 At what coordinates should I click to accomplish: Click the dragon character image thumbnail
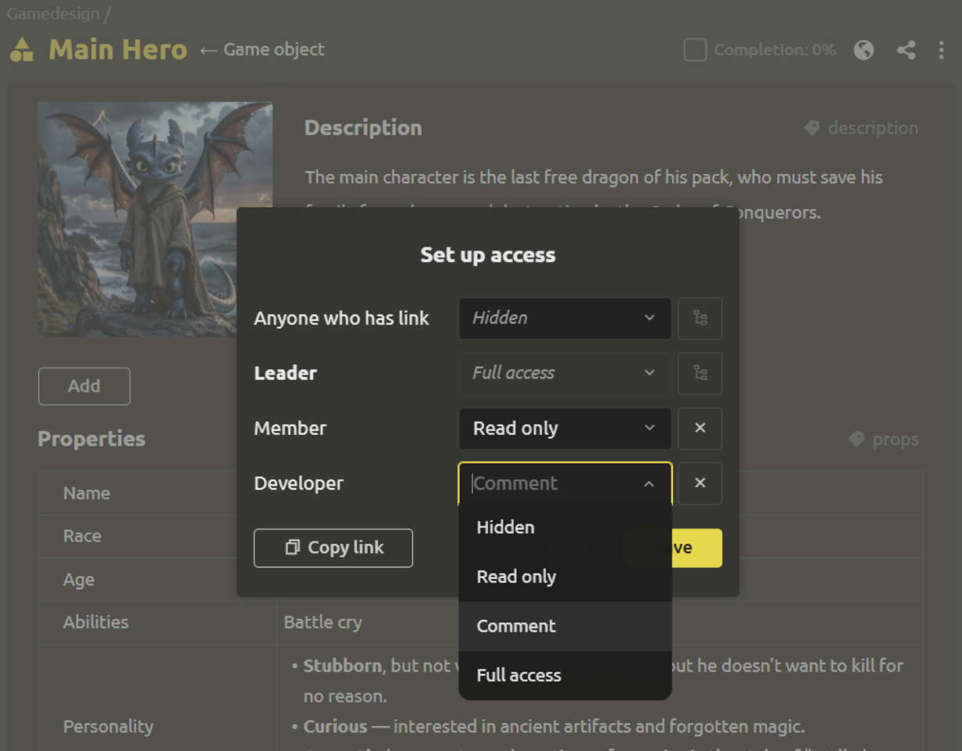tap(155, 219)
